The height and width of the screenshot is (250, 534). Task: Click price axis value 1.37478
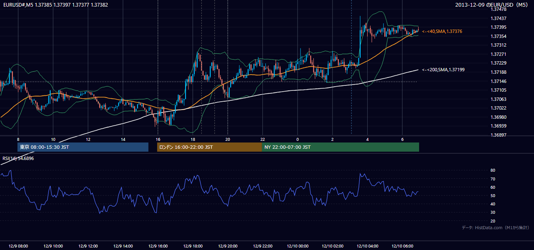(x=498, y=9)
